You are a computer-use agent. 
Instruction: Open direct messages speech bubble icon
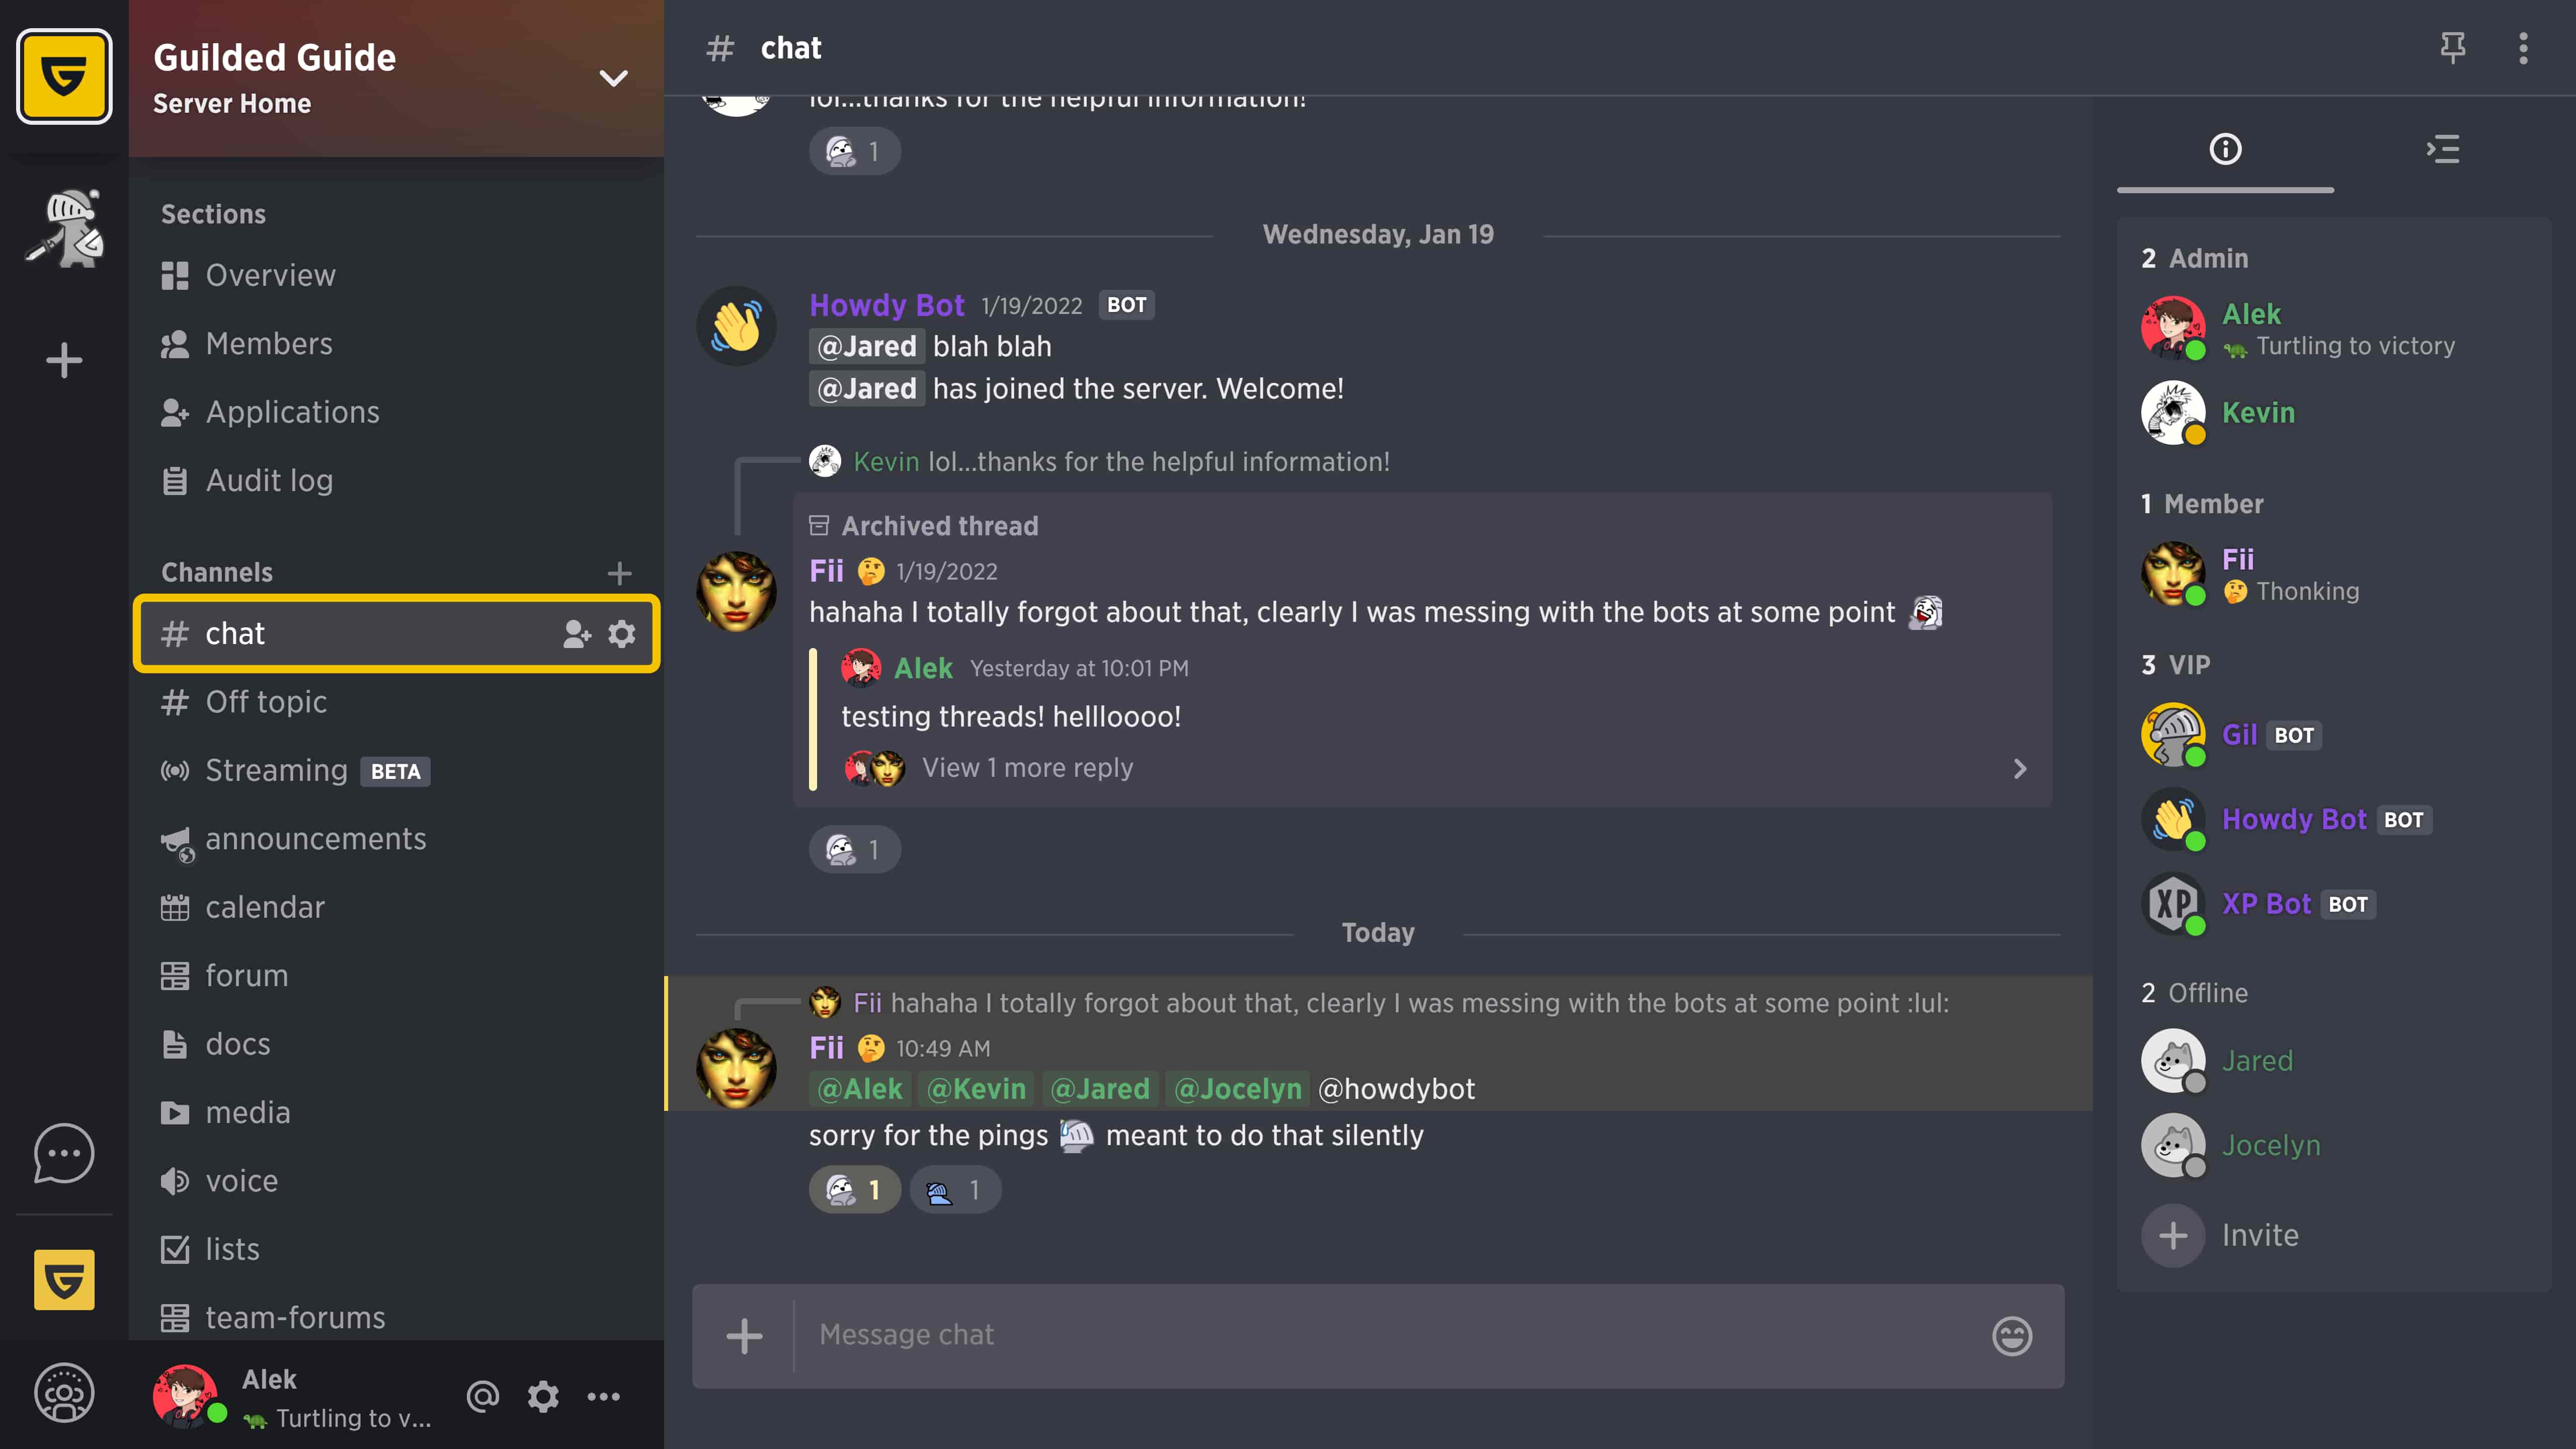pyautogui.click(x=64, y=1153)
